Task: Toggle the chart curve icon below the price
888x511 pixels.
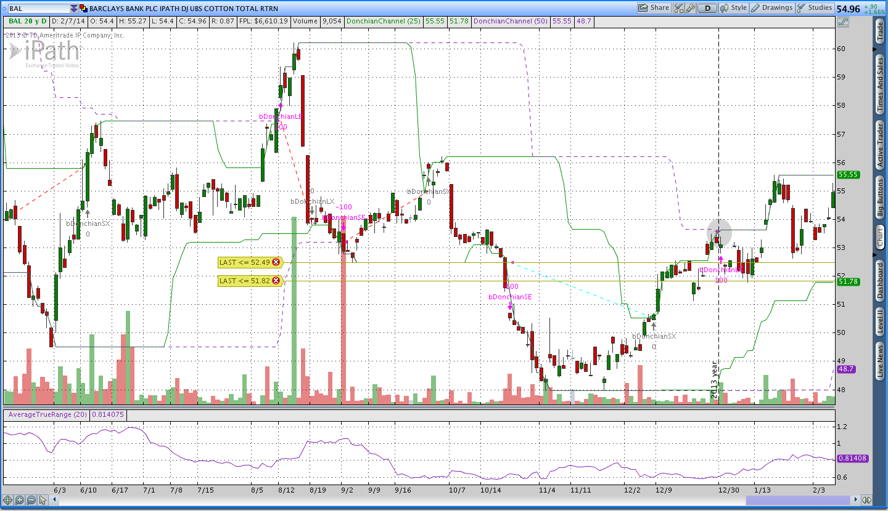Action: [843, 22]
